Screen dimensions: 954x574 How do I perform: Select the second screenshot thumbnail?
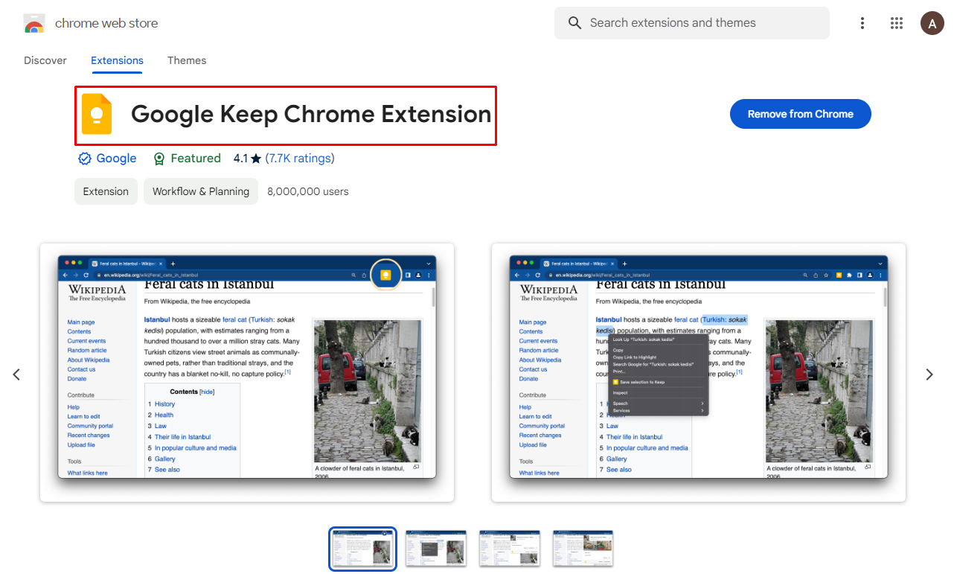[x=436, y=547]
